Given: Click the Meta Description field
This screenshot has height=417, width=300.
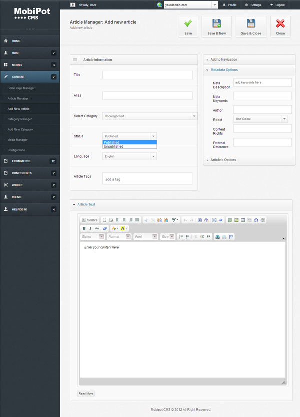Looking at the screenshot, I should click(262, 82).
